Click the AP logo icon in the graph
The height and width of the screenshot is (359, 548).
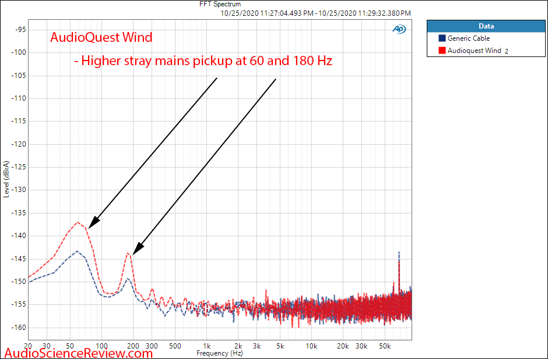pos(399,30)
